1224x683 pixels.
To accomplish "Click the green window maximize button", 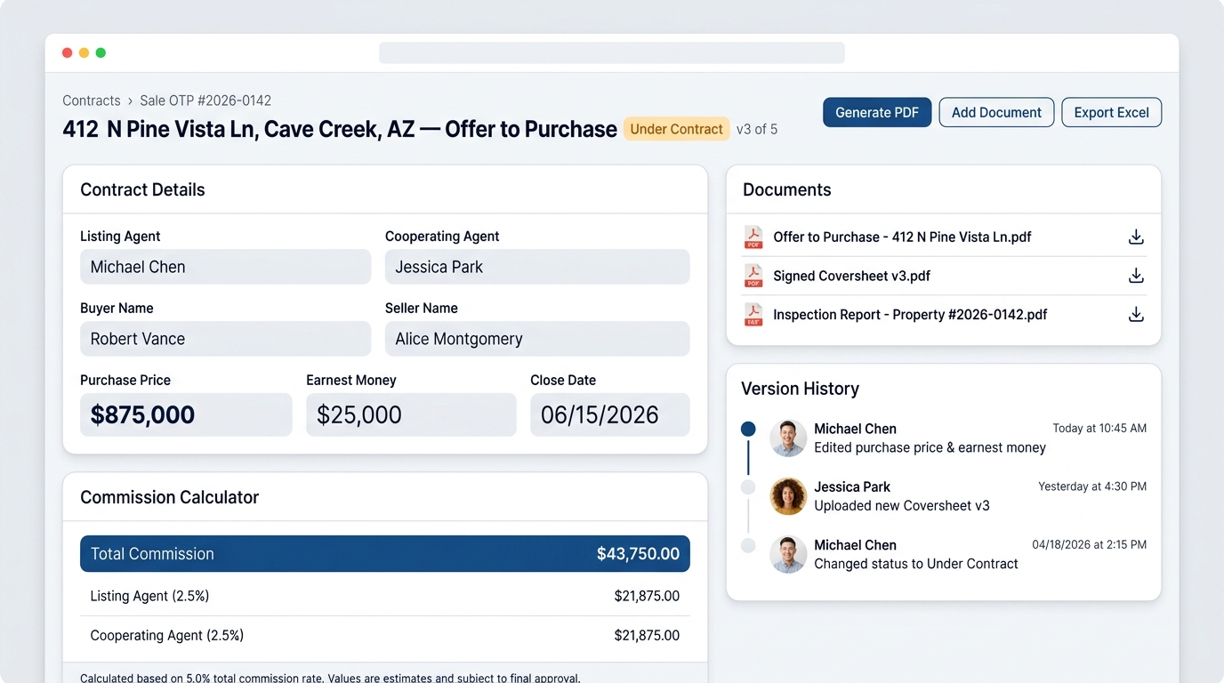I will click(101, 52).
